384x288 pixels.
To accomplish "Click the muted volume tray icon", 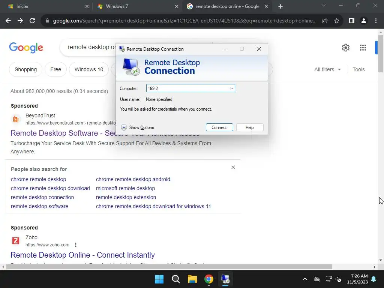I will pos(339,279).
